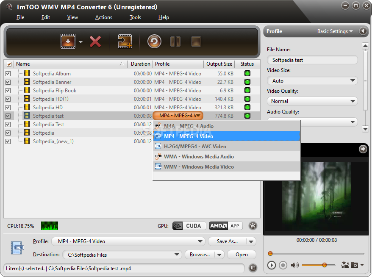Toggle the Softpedia test checkbox
The width and height of the screenshot is (372, 277).
pyautogui.click(x=8, y=116)
